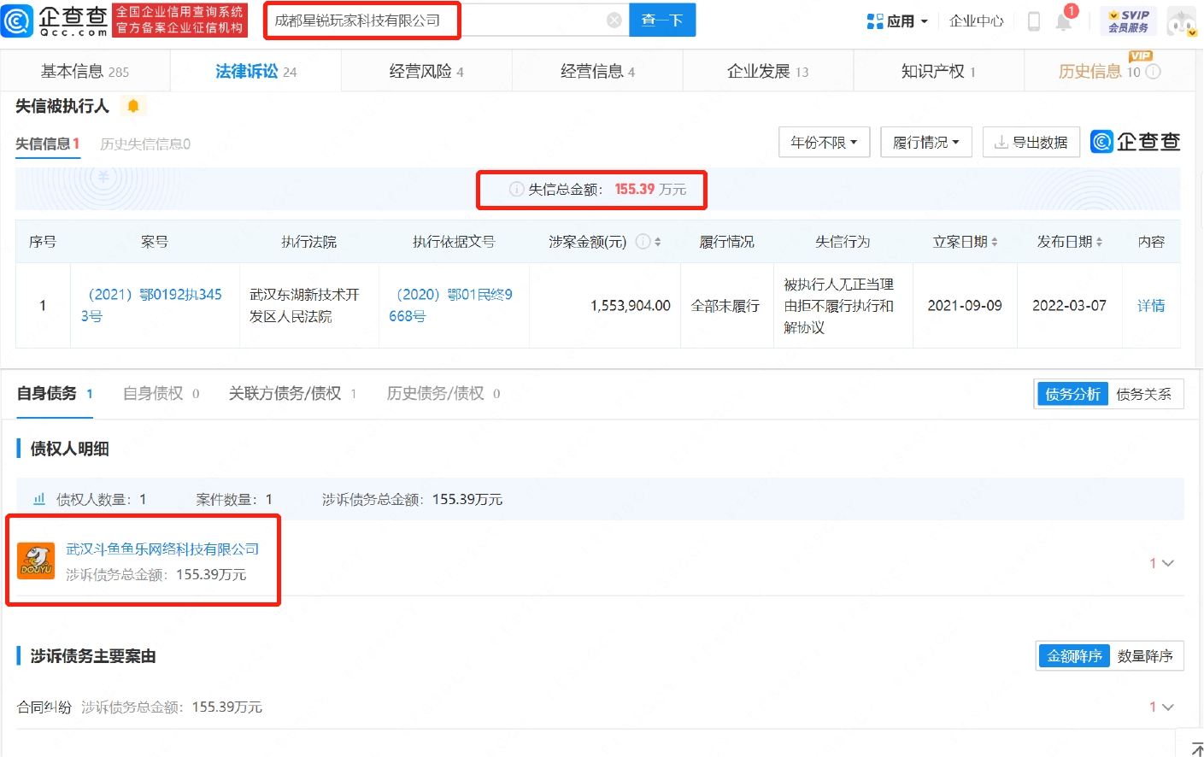Viewport: 1204px width, 757px height.
Task: Click the 导出数据 export button
Action: (x=1031, y=142)
